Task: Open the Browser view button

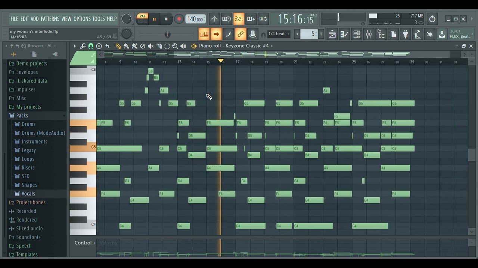Action: tap(381, 35)
